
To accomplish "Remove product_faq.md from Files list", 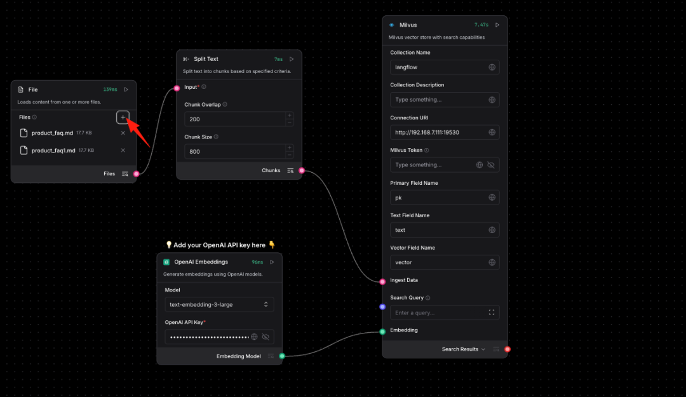I will point(123,133).
